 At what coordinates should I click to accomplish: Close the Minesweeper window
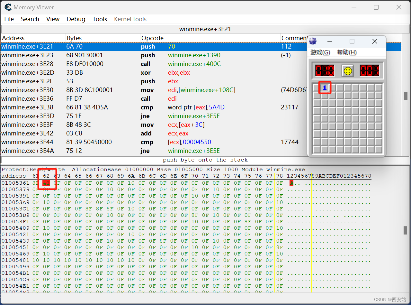click(375, 41)
